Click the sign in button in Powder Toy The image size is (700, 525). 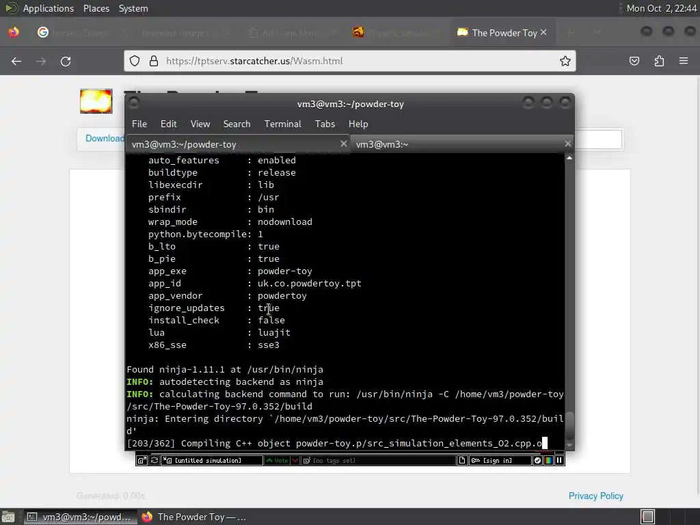tap(500, 460)
